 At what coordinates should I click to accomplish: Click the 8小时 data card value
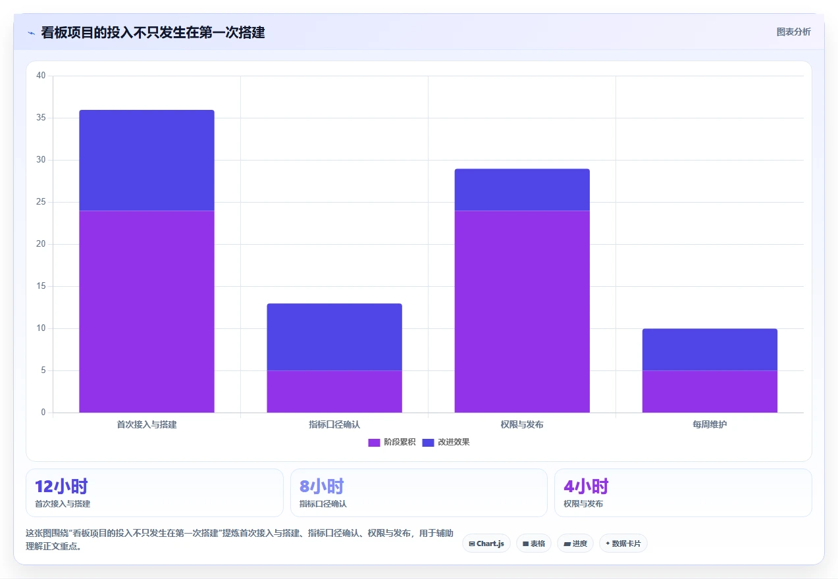(x=321, y=487)
